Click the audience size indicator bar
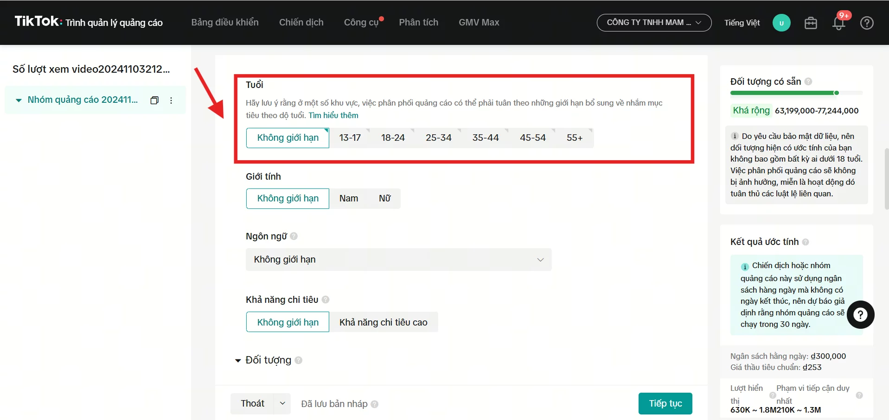This screenshot has height=420, width=889. point(796,93)
